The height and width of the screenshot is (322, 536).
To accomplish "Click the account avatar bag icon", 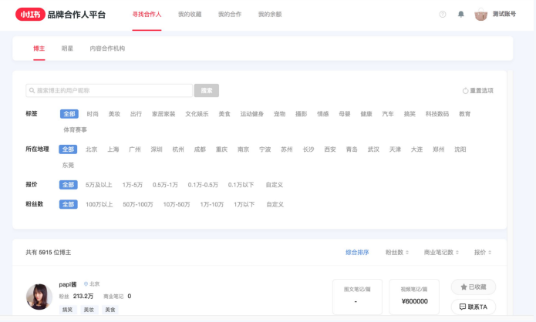I will [x=480, y=15].
